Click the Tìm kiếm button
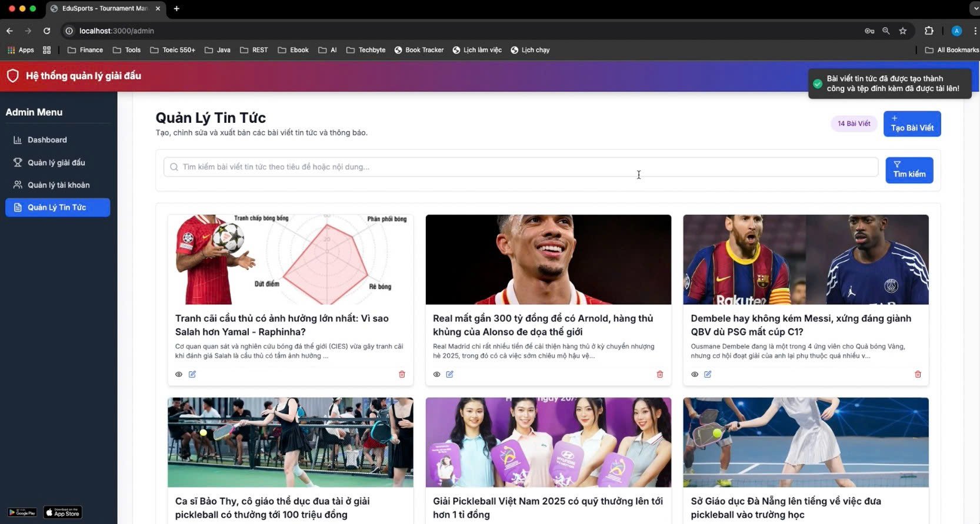This screenshot has height=524, width=980. tap(909, 170)
